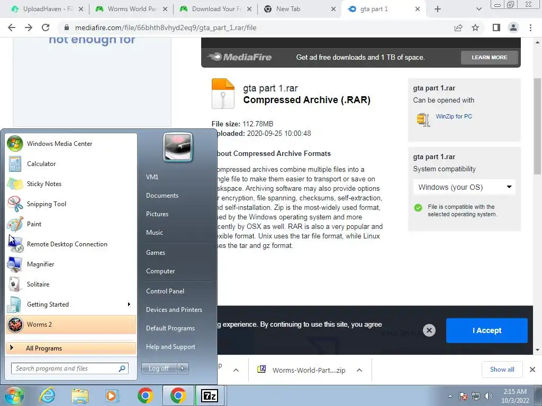Open Music library from Start menu
The height and width of the screenshot is (406, 542).
[155, 233]
